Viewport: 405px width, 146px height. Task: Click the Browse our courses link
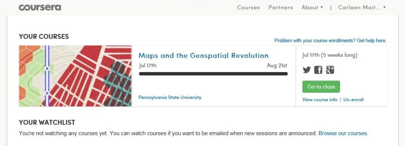(x=343, y=133)
